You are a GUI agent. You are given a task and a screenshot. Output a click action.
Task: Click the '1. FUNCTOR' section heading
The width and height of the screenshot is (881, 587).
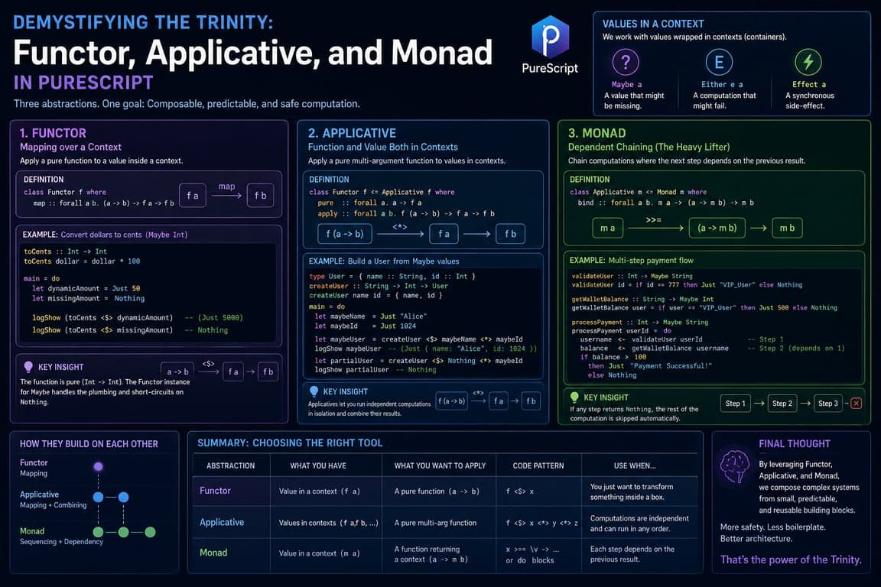coord(53,133)
